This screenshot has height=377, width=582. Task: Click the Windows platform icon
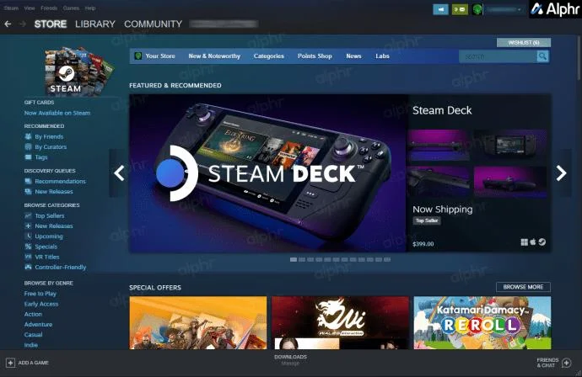tap(524, 242)
